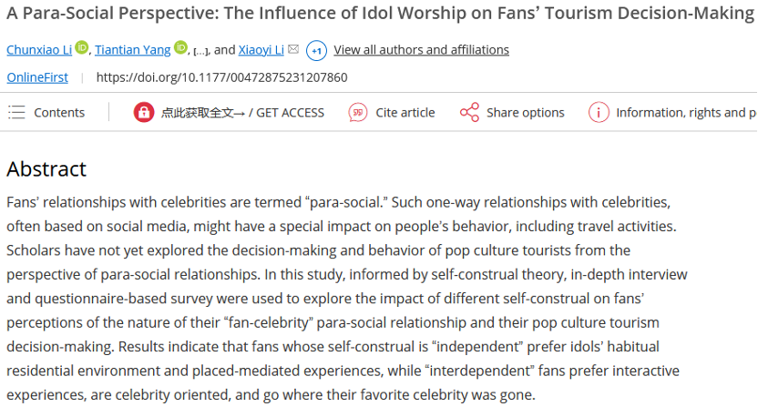The width and height of the screenshot is (758, 417).
Task: Click the Information circle icon
Action: click(x=599, y=112)
